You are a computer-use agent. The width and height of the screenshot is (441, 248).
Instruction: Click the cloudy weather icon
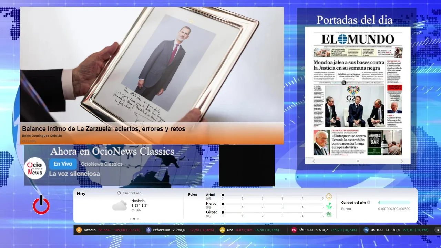point(119,206)
